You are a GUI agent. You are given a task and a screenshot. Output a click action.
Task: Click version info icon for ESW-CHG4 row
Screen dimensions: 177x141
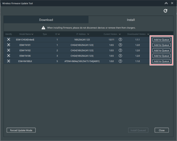pos(120,40)
